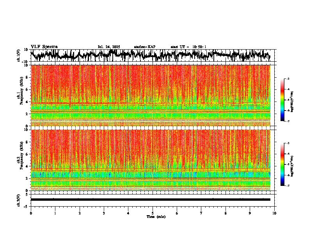
Task: Click time axis tick label "4"
Action: pos(128,213)
